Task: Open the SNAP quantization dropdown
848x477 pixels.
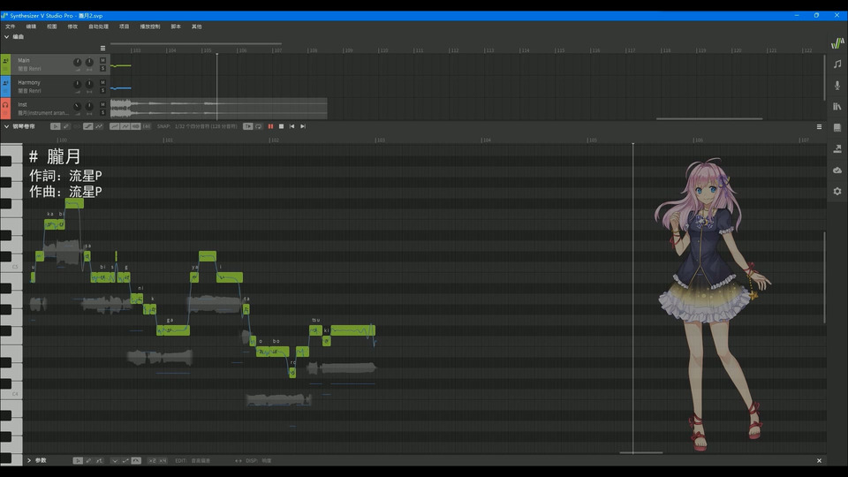Action: (206, 126)
